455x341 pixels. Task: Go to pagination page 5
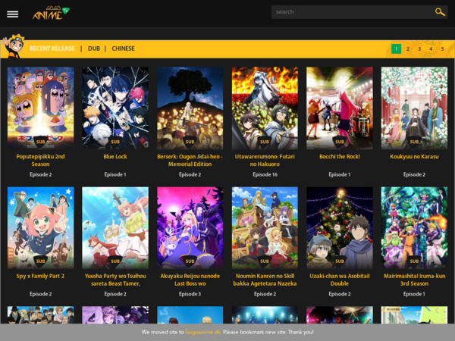point(443,48)
